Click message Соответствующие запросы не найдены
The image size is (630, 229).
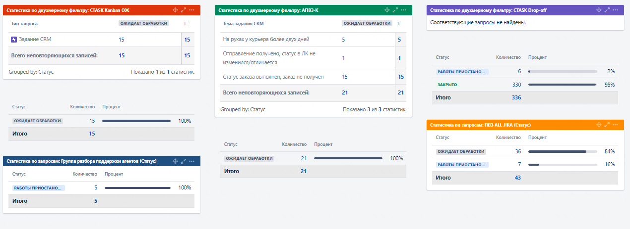click(478, 23)
